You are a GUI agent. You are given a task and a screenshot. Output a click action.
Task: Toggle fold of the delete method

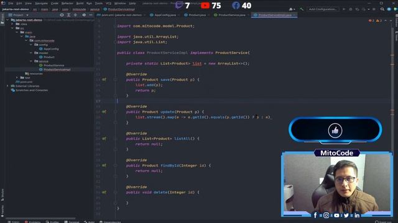(115, 192)
